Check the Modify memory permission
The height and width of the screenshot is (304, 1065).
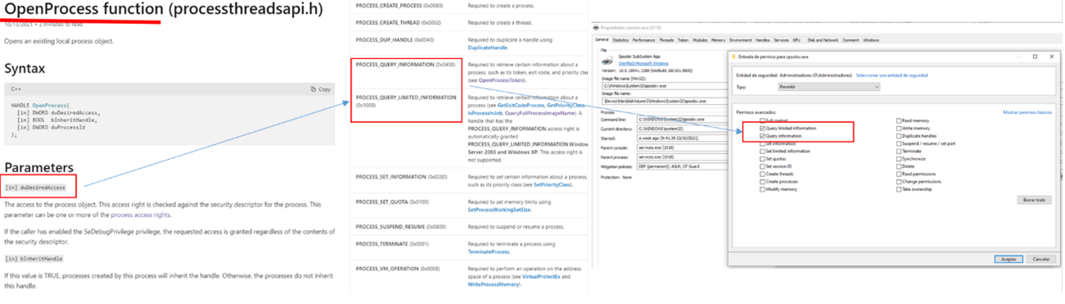(x=762, y=189)
